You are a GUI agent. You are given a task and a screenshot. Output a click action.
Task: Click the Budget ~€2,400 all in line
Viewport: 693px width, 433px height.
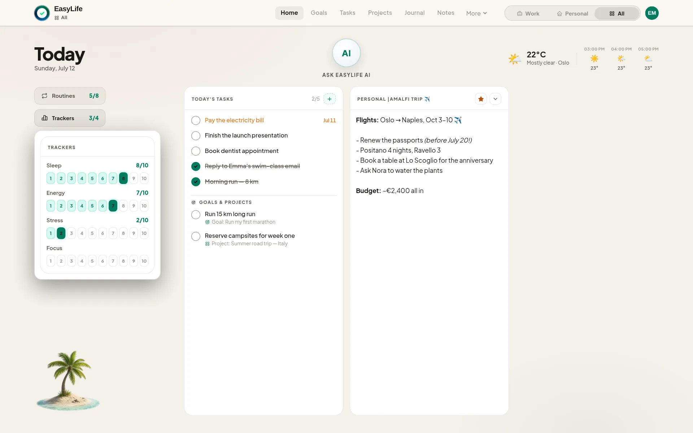(x=389, y=191)
